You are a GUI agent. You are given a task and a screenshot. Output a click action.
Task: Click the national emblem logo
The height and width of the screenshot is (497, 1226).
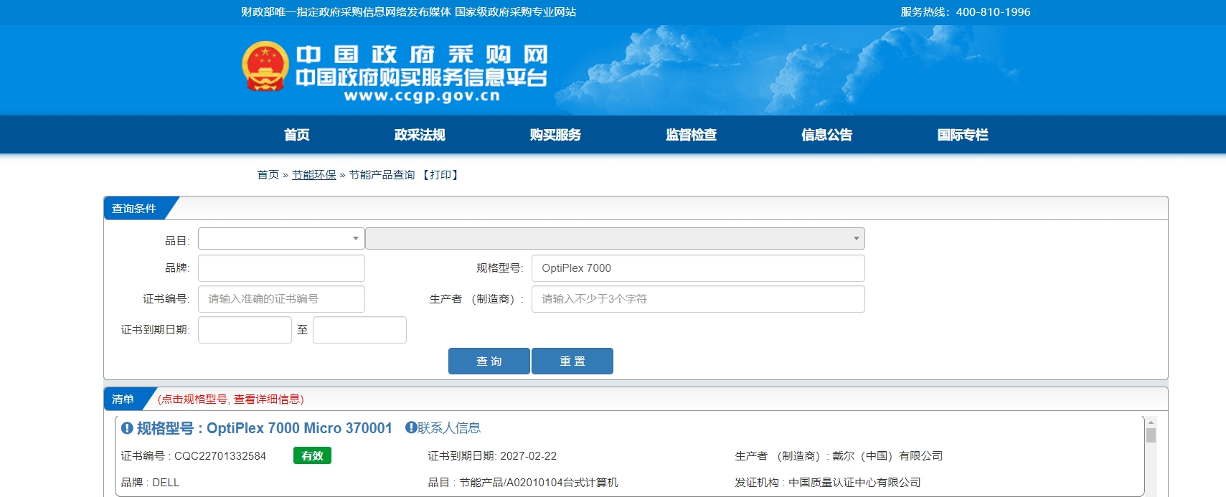point(265,66)
